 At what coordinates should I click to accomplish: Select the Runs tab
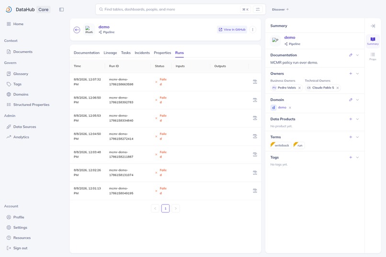point(180,53)
